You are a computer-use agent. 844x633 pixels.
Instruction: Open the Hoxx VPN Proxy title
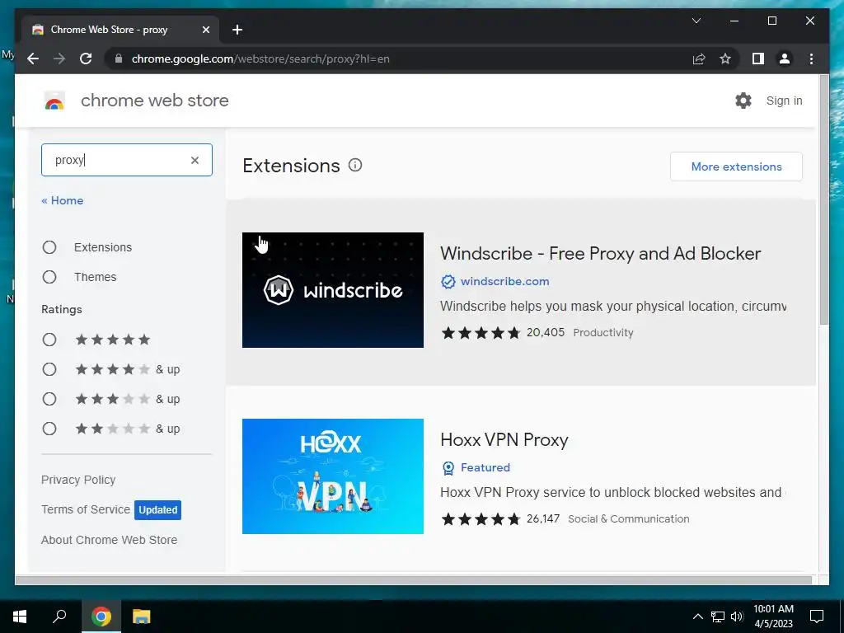(504, 440)
